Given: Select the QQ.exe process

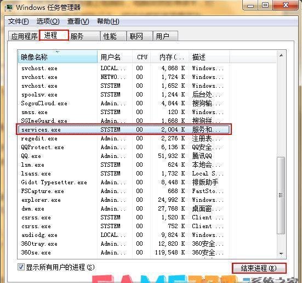Looking at the screenshot, I should click(x=124, y=156).
